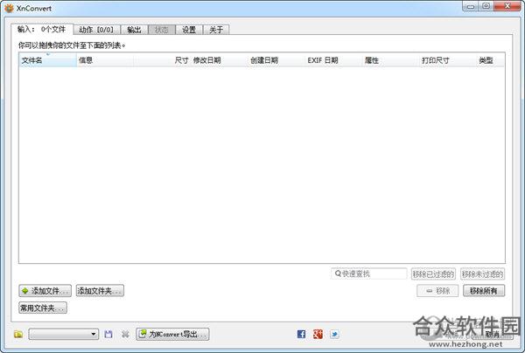Open the 输出 tab
This screenshot has height=353, width=525.
(134, 30)
